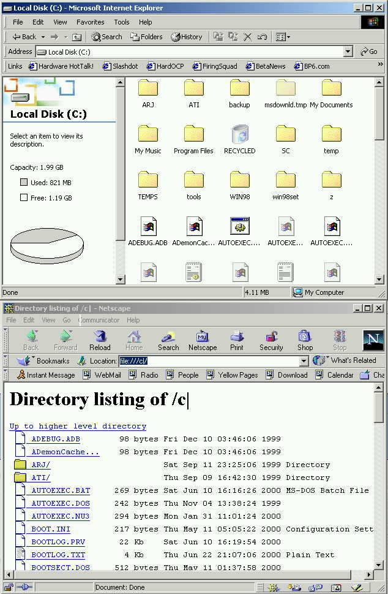Open the Hardware HotTalk! link
This screenshot has width=388, height=594.
(x=61, y=66)
